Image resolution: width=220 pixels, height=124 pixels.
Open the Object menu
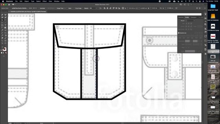pos(27,1)
